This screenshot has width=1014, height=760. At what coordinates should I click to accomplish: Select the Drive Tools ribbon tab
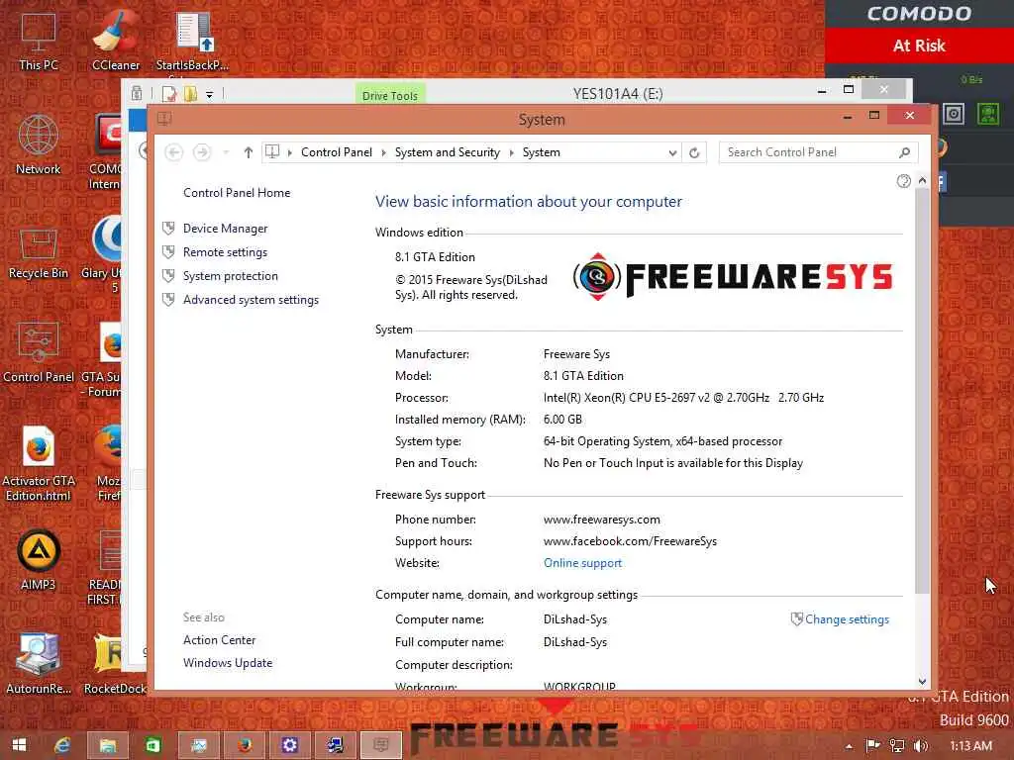390,96
